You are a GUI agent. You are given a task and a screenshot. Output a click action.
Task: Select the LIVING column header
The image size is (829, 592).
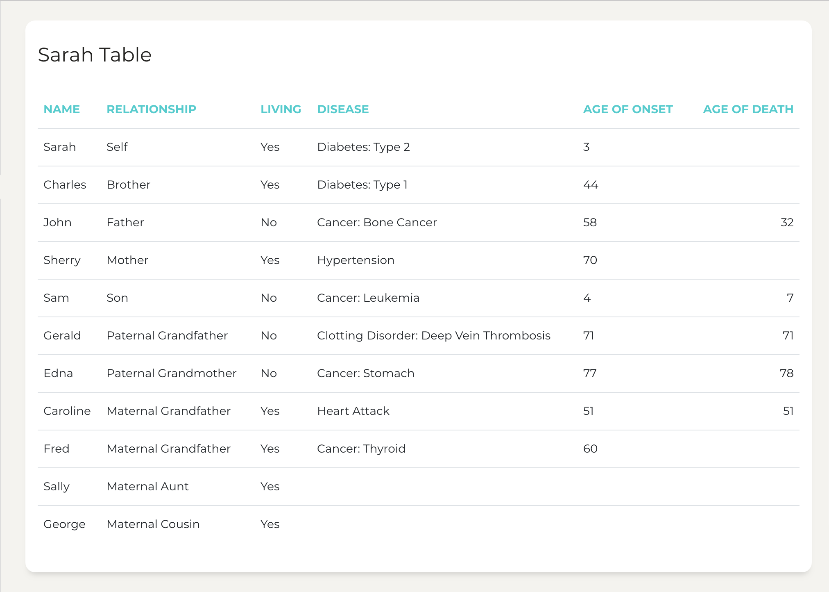coord(281,109)
